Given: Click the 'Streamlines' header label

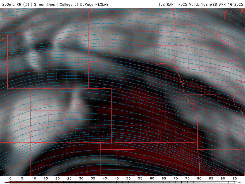Looking at the screenshot, I should pos(44,5).
